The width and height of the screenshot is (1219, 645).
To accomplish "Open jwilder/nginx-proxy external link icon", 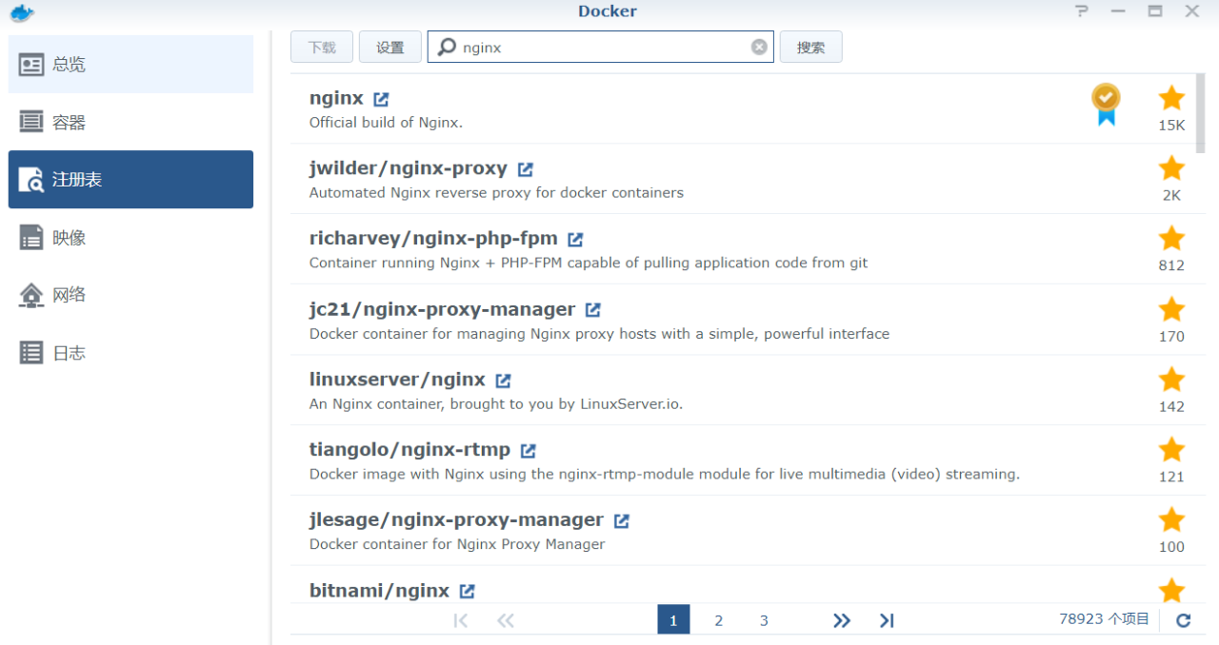I will 525,169.
